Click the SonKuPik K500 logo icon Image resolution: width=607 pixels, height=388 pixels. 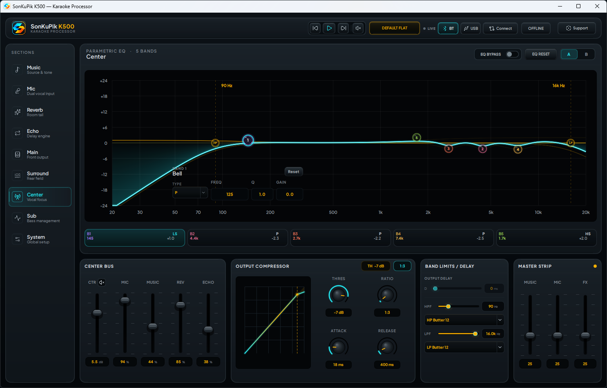point(19,28)
